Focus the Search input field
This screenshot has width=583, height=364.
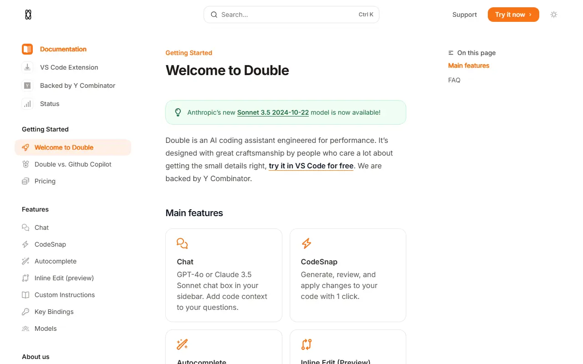(291, 15)
